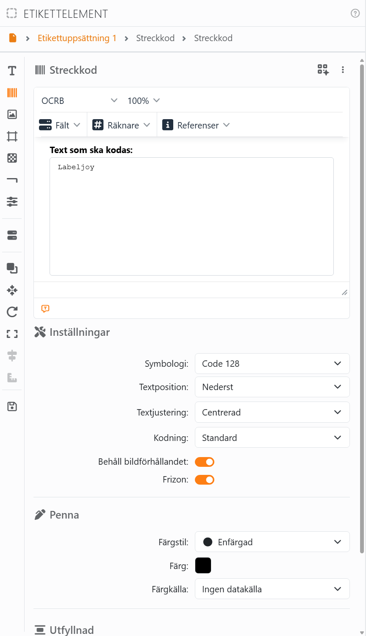
Task: Click the first Streckkod breadcrumb
Action: (155, 38)
